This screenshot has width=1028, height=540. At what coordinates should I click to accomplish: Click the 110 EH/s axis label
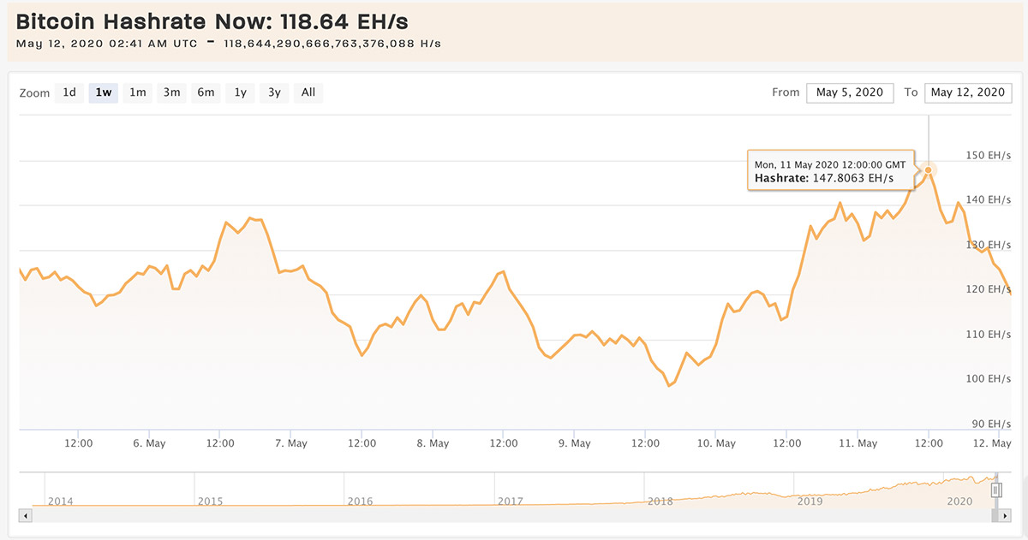(989, 334)
